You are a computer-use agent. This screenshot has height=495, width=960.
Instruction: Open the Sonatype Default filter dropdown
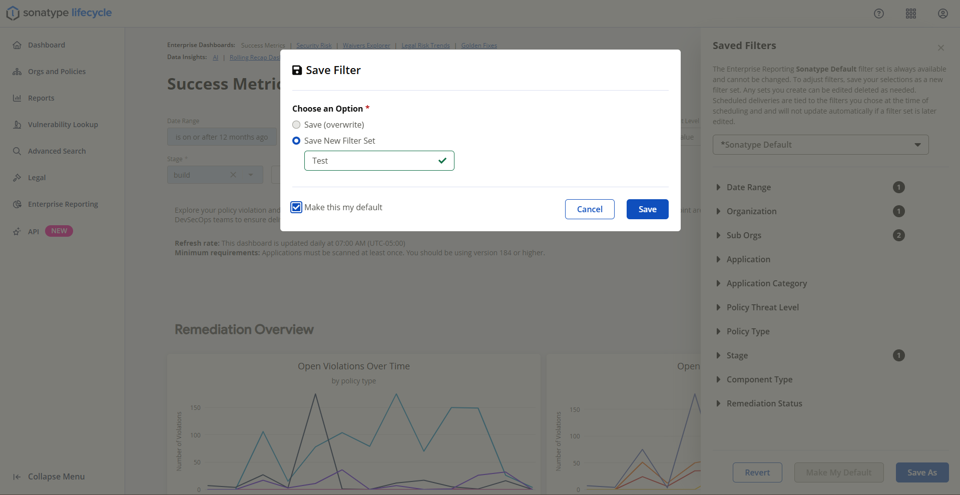(821, 145)
